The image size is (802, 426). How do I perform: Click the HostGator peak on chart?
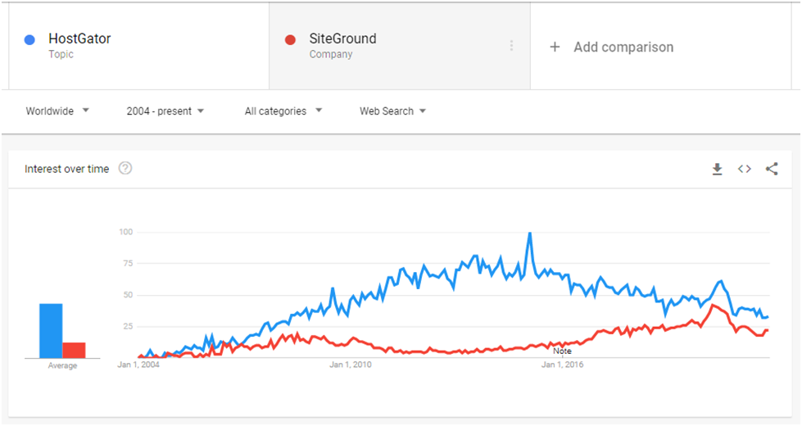click(530, 233)
